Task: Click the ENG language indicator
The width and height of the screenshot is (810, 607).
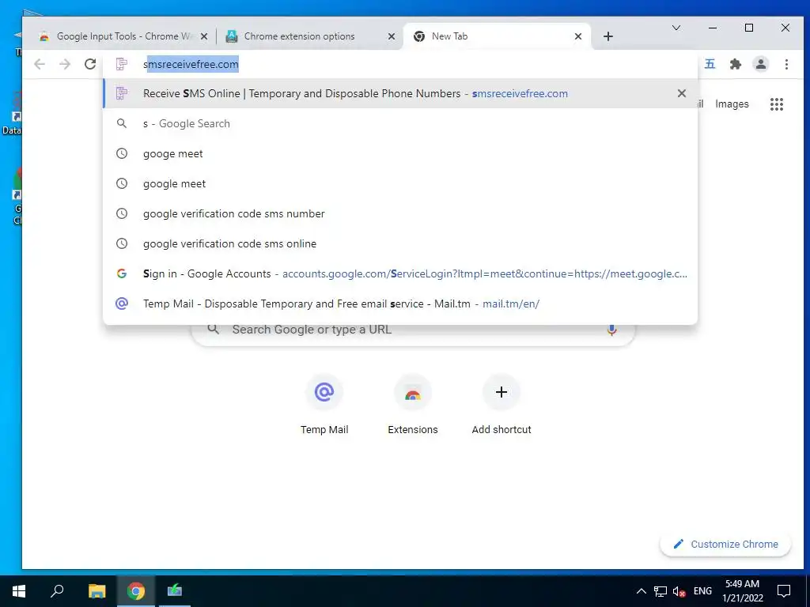Action: (702, 591)
